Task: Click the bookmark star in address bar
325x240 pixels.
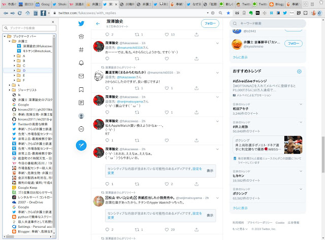Action: [228, 13]
